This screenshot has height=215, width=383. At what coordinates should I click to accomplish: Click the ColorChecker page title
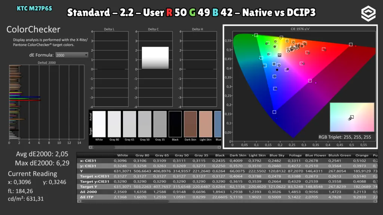[x=33, y=29]
